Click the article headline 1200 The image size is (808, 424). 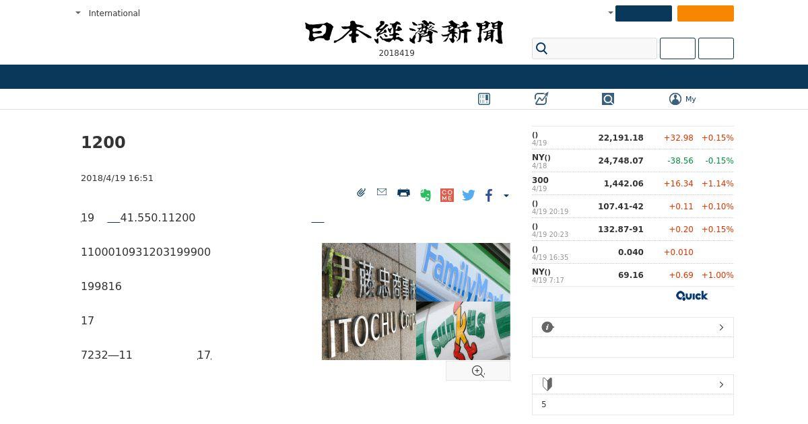103,143
